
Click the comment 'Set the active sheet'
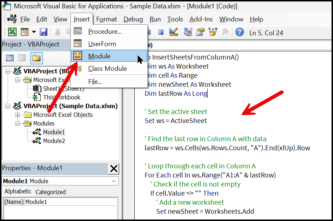pyautogui.click(x=176, y=111)
